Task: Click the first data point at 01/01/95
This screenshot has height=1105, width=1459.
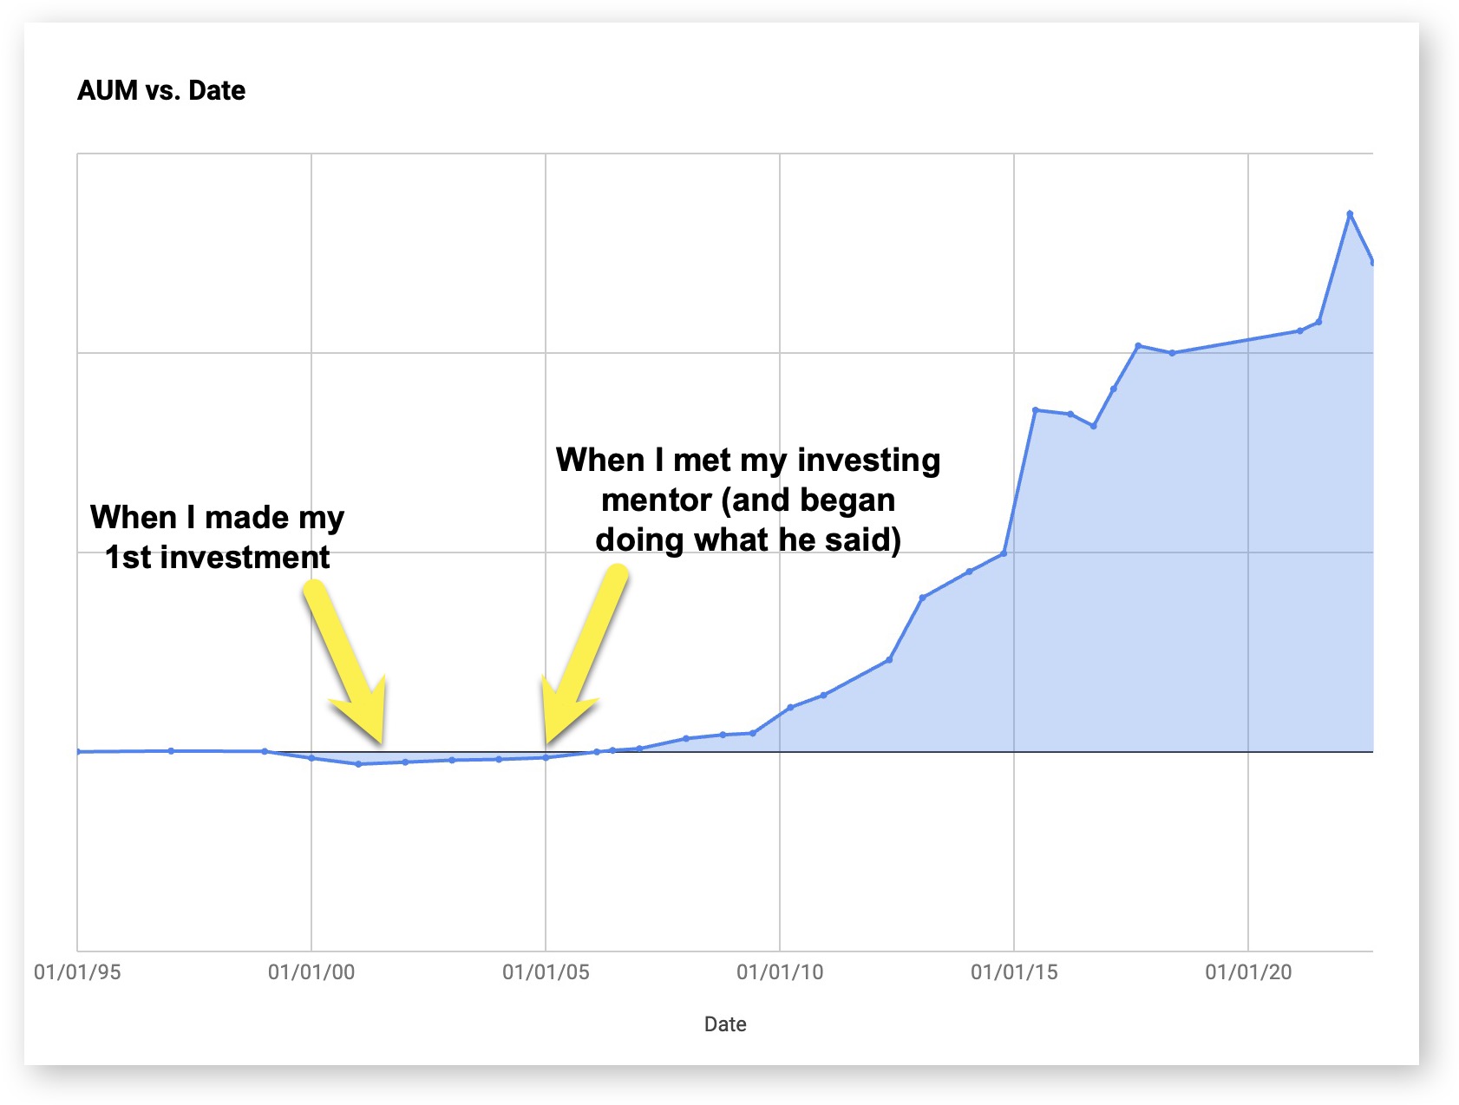Action: click(78, 751)
